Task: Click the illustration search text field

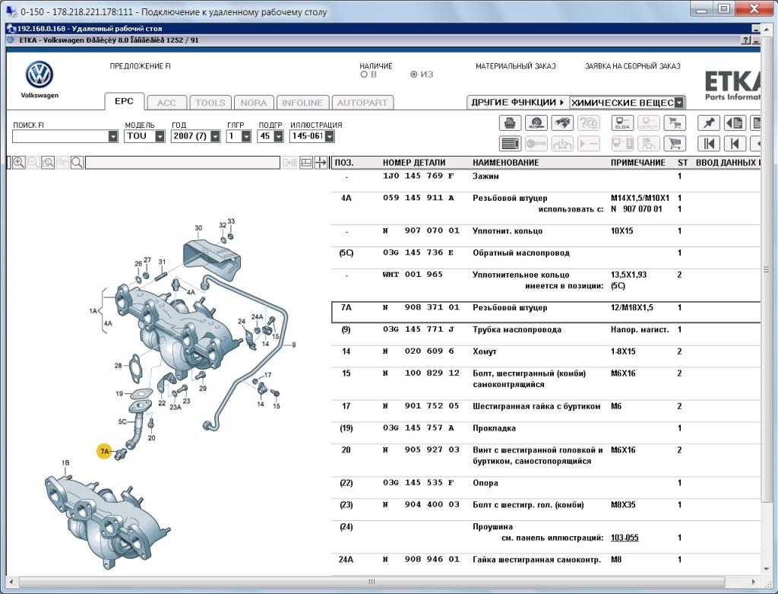Action: coord(182,163)
